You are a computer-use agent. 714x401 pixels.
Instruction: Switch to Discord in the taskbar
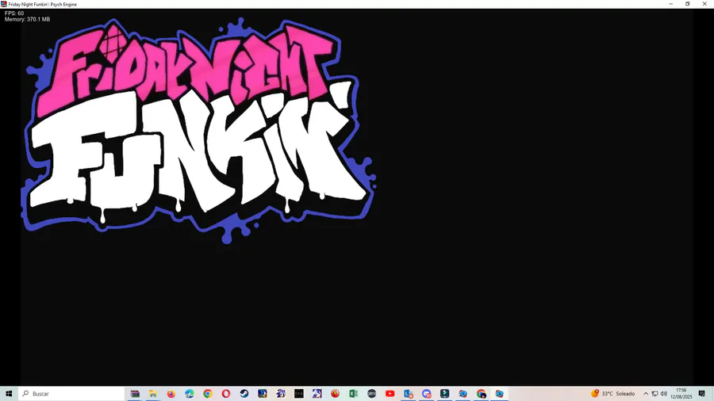click(x=426, y=393)
